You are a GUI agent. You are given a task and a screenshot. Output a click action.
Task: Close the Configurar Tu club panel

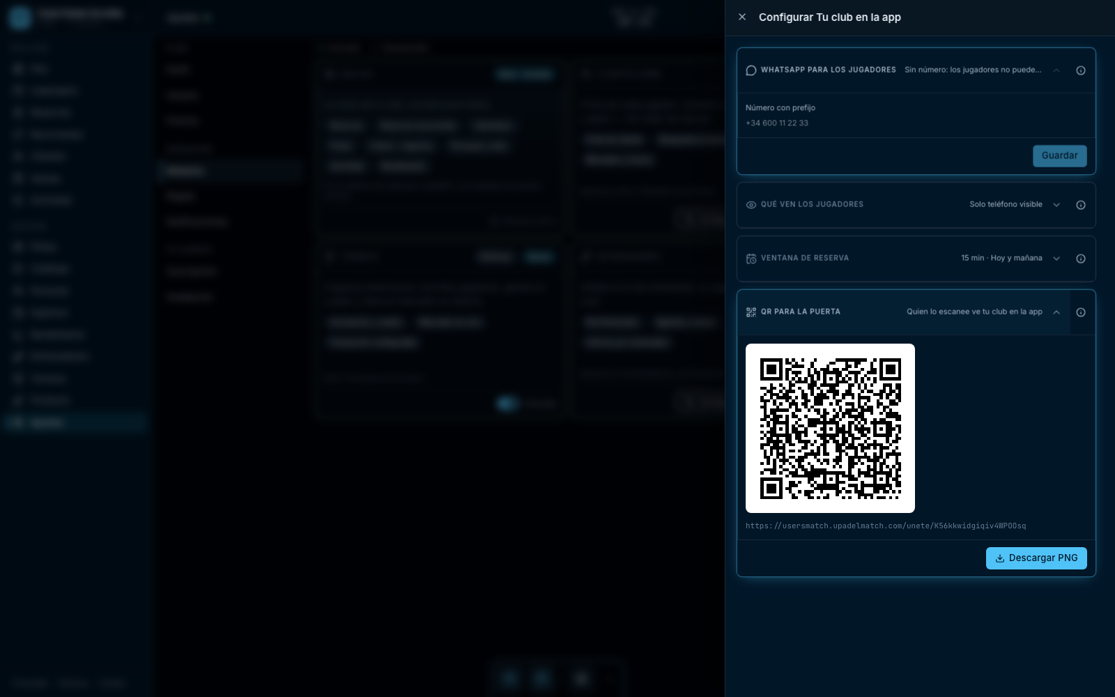[x=742, y=17]
